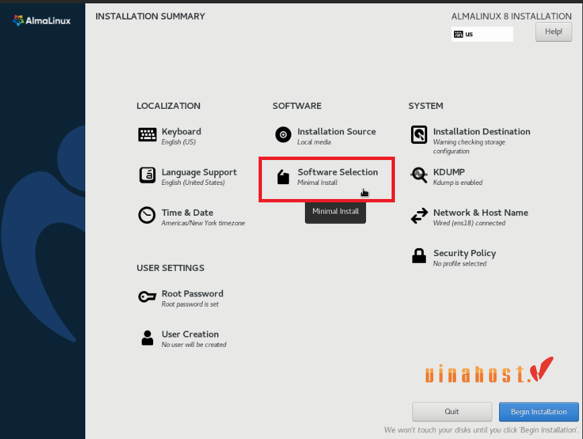Open the Keyboard settings label

click(181, 132)
